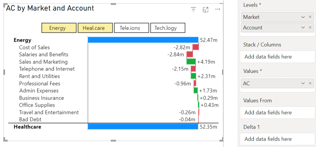Viewport: 316px width, 147px height.
Task: Open the More options ellipsis menu
Action: [x=218, y=9]
